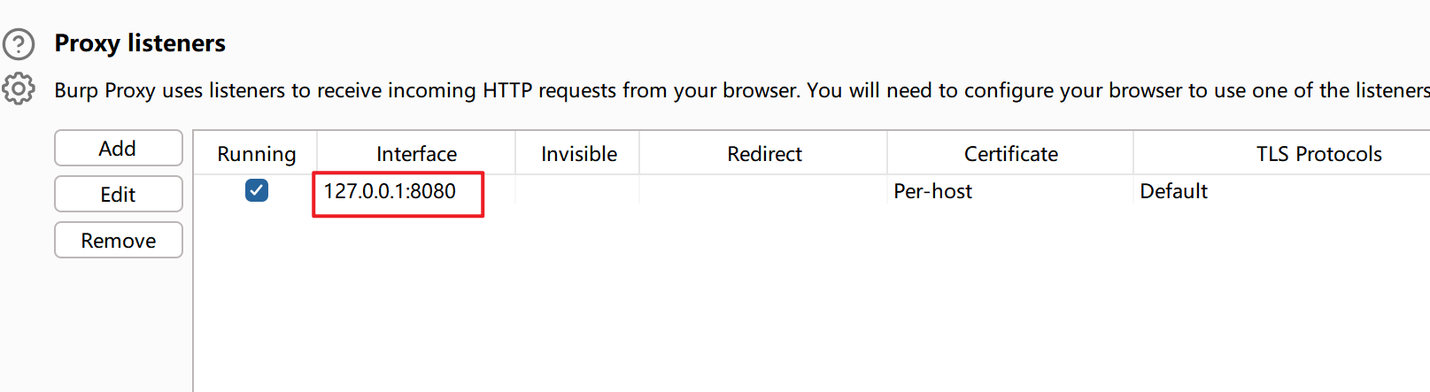The height and width of the screenshot is (392, 1430).
Task: Open the Proxy listeners help icon
Action: pyautogui.click(x=19, y=43)
